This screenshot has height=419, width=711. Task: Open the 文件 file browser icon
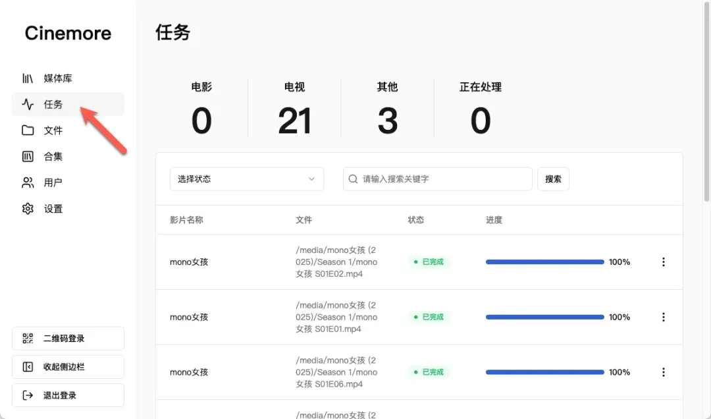pos(28,130)
